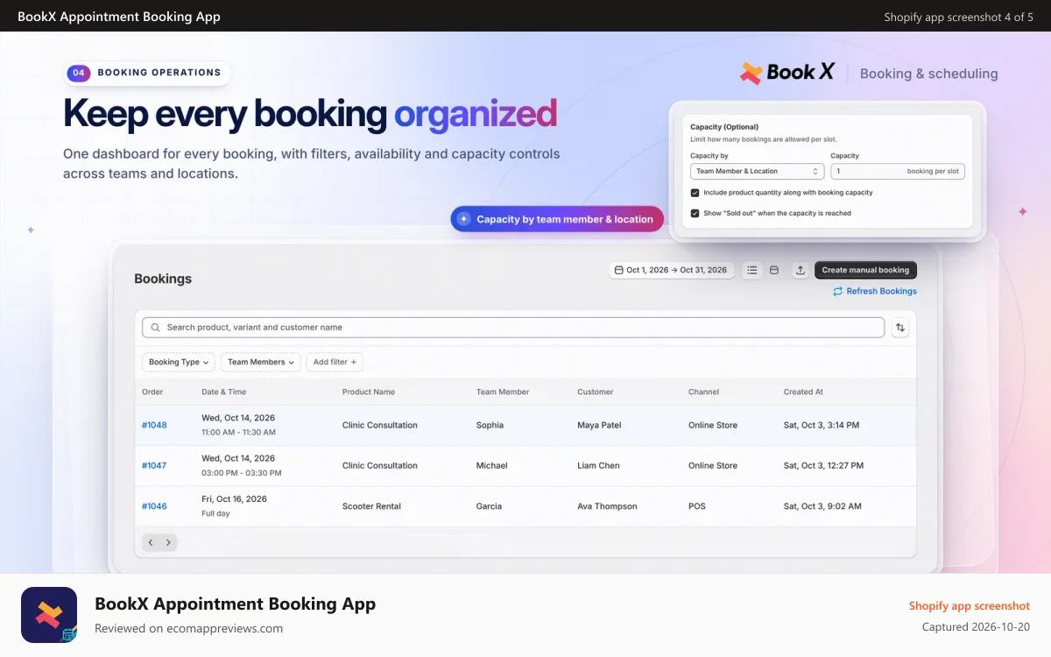This screenshot has width=1051, height=657.
Task: Click Reviewed on ecomappreviews.com text
Action: pos(188,628)
